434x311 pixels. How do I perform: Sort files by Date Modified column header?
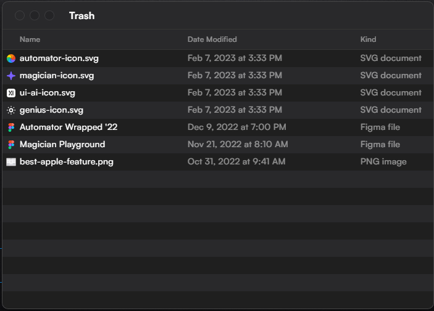click(x=212, y=39)
